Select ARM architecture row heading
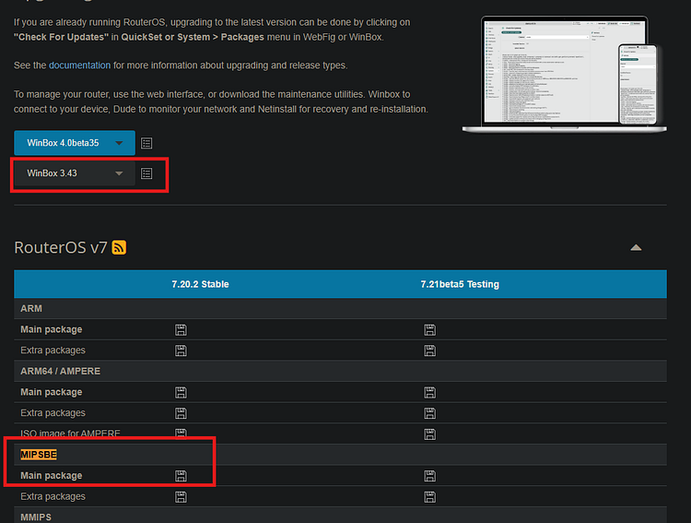 click(31, 308)
